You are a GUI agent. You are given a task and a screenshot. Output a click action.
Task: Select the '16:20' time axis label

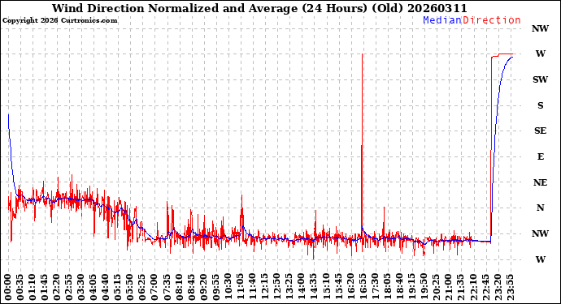click(x=350, y=287)
